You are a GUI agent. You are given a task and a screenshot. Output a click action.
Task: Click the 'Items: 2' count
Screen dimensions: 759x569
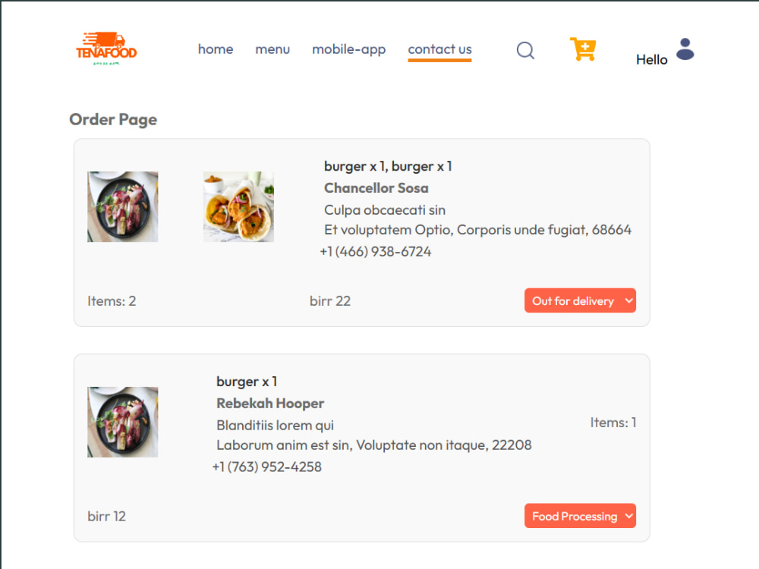(x=112, y=301)
